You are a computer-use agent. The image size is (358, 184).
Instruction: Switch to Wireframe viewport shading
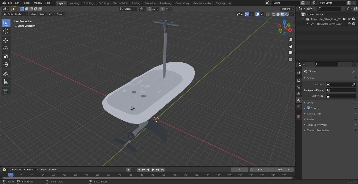coord(274,14)
